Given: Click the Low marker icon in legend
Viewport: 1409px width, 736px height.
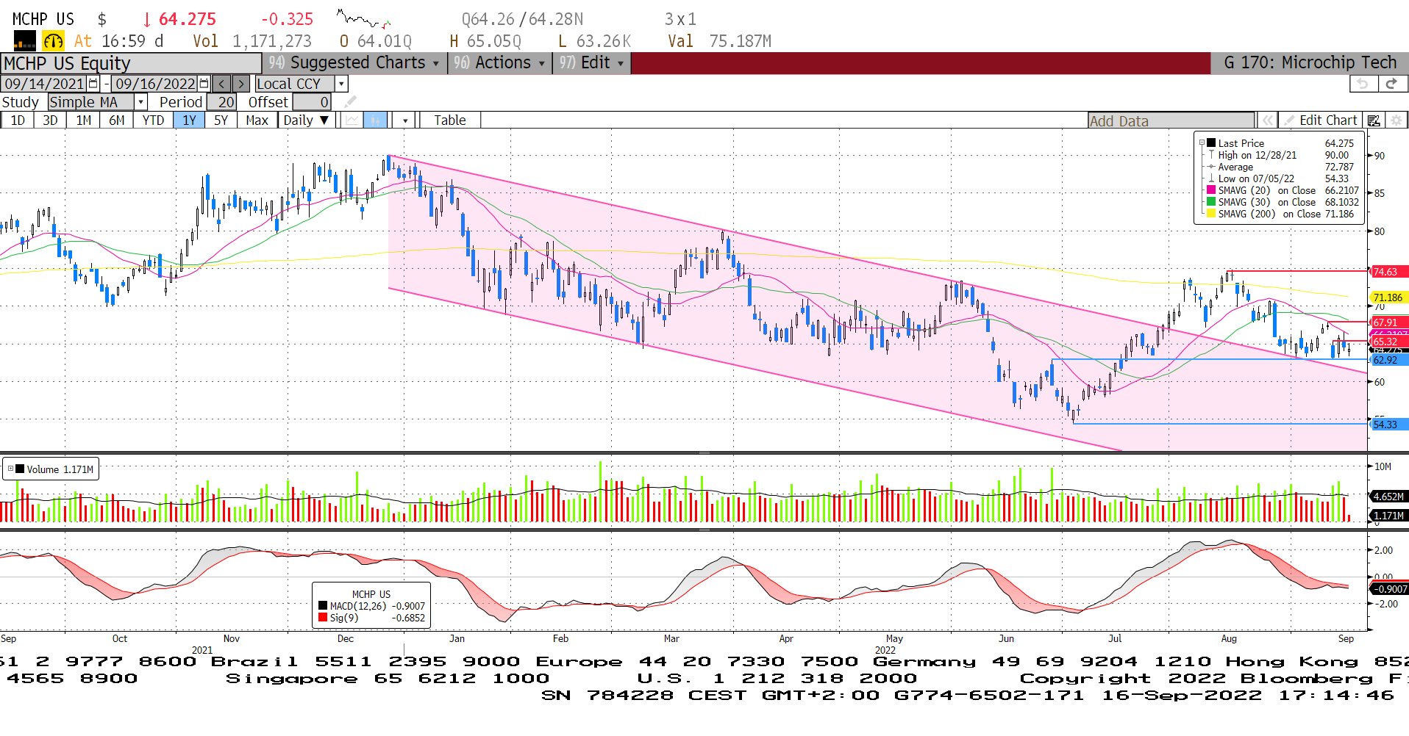Looking at the screenshot, I should pyautogui.click(x=1211, y=178).
